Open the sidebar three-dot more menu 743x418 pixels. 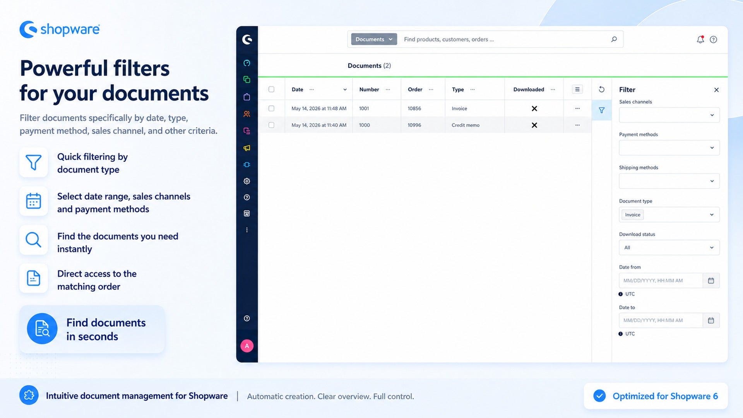point(247,230)
